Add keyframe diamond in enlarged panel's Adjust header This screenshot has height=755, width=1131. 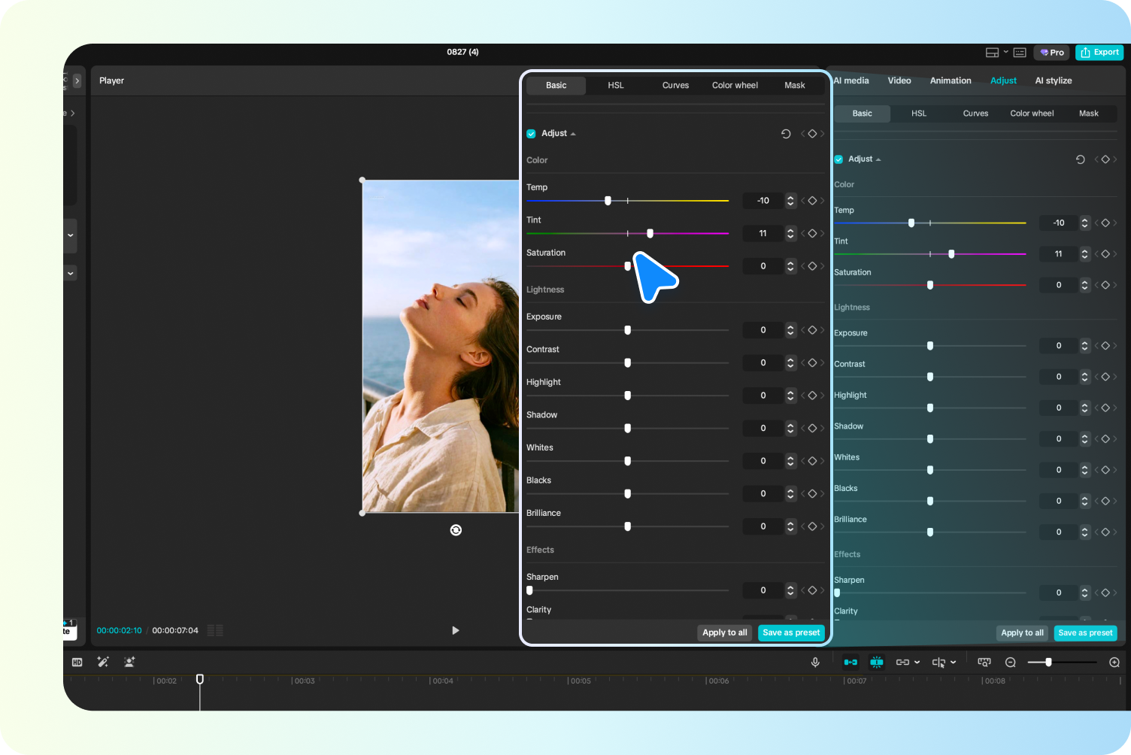pyautogui.click(x=812, y=134)
